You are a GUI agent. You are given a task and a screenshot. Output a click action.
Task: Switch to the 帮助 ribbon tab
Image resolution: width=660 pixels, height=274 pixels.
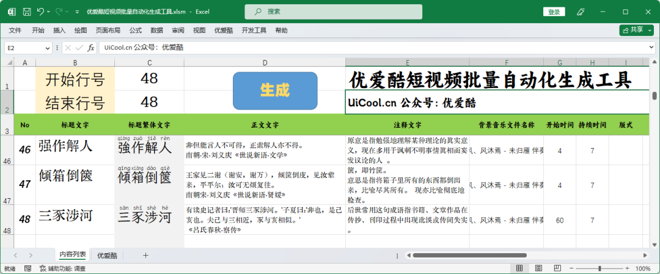pos(281,31)
